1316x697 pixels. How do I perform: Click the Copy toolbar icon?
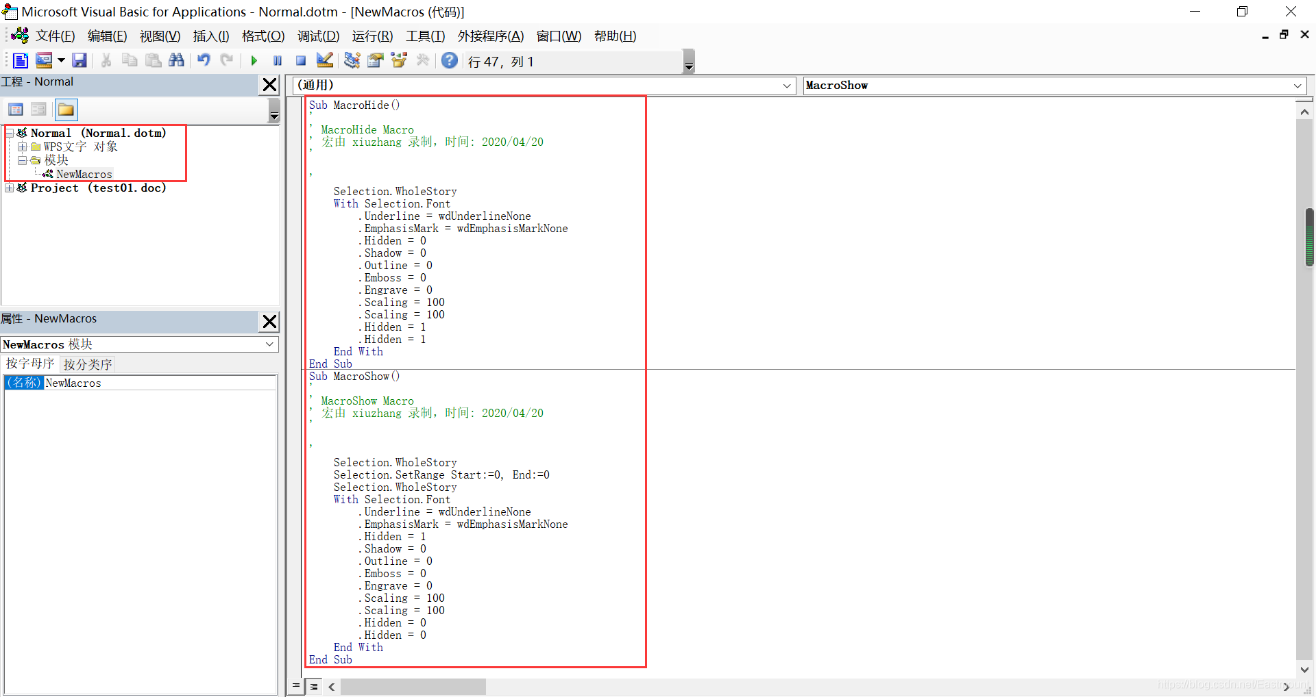click(x=130, y=61)
